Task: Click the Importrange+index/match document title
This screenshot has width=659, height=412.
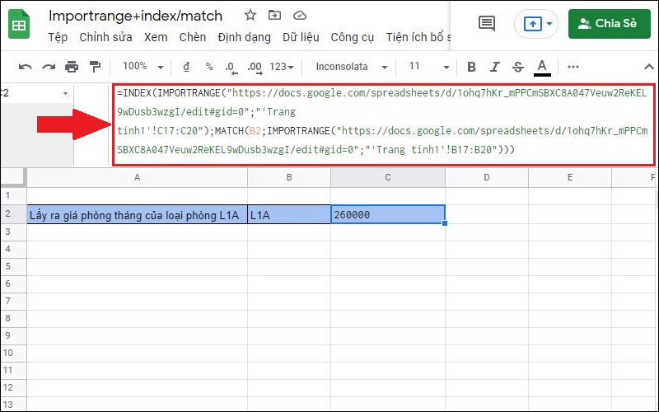Action: point(135,16)
